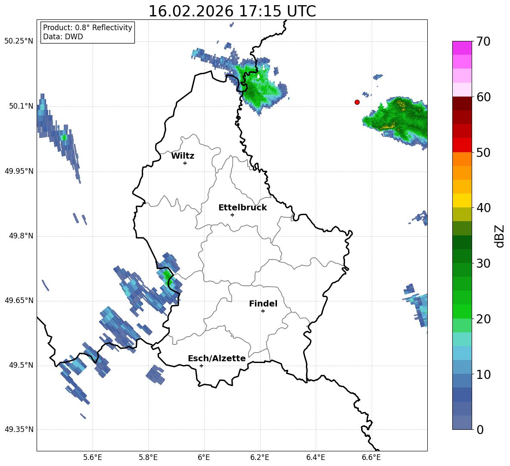This screenshot has width=510, height=466.
Task: Click the 5.6°E longitude label
Action: (93, 457)
